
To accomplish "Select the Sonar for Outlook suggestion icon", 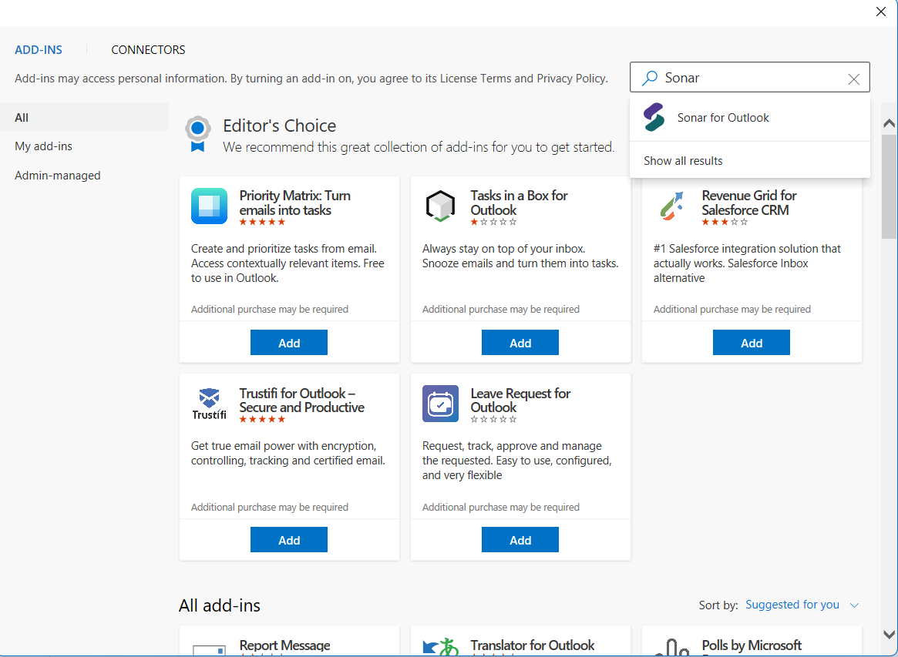I will (x=654, y=117).
